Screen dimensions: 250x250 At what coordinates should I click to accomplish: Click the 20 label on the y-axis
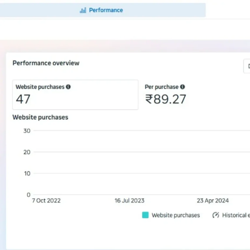(x=27, y=152)
